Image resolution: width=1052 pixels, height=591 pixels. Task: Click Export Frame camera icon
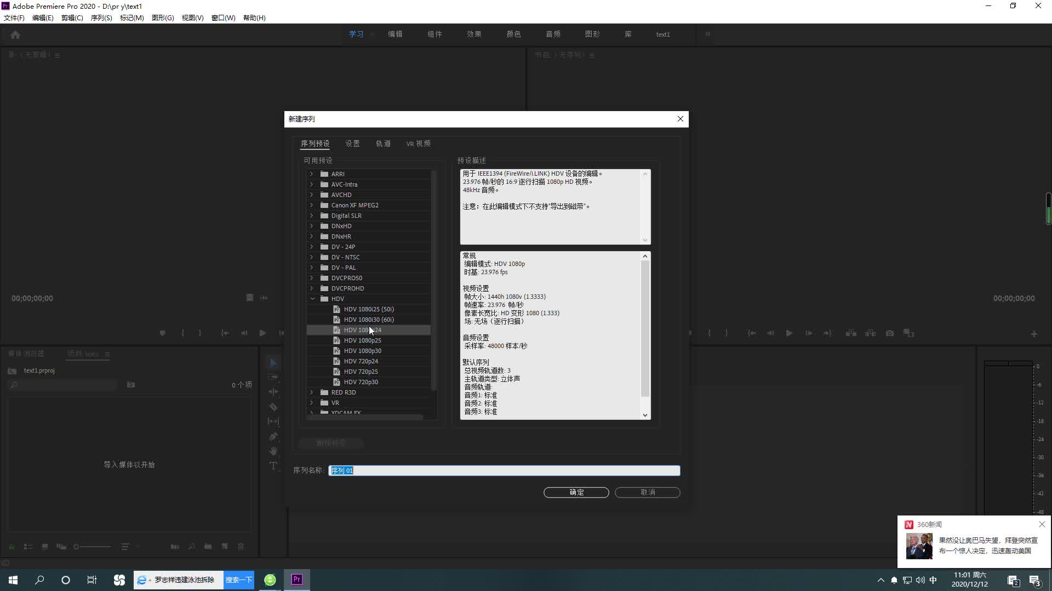click(890, 333)
